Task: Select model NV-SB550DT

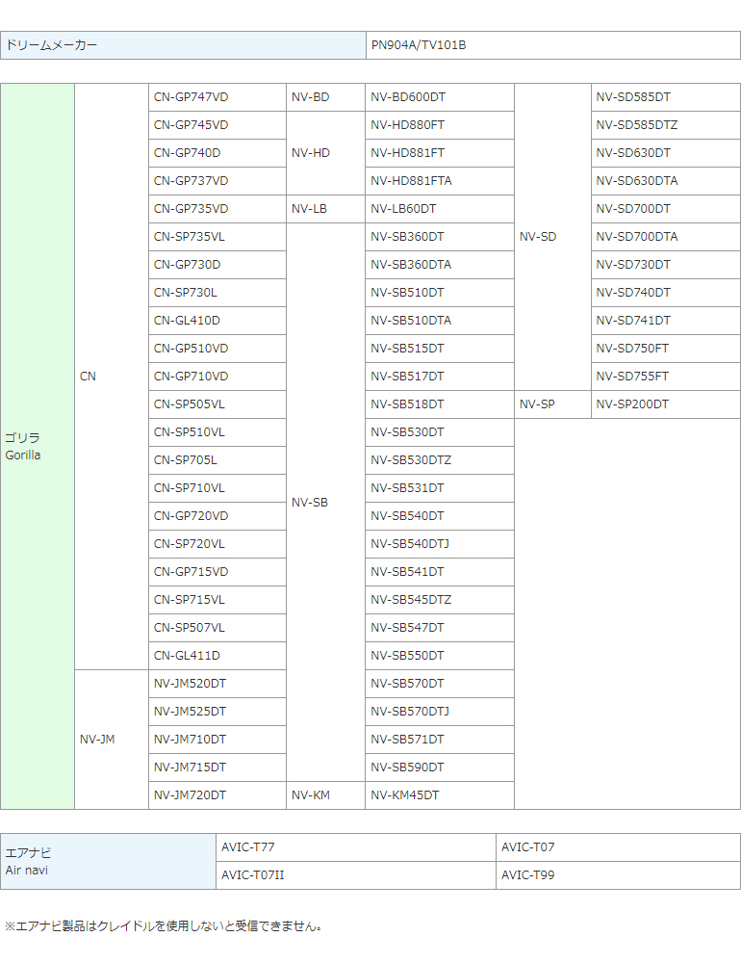Action: (x=440, y=656)
